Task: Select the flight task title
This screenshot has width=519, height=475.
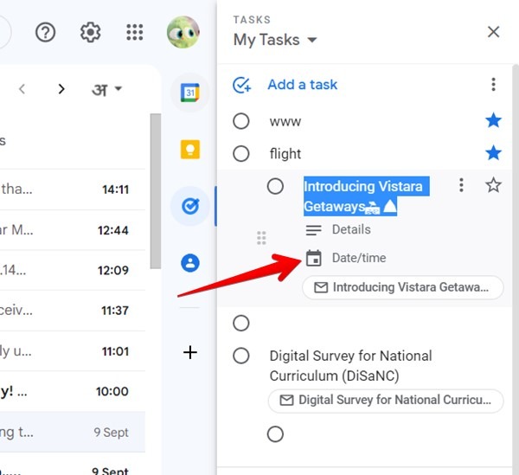Action: point(285,154)
